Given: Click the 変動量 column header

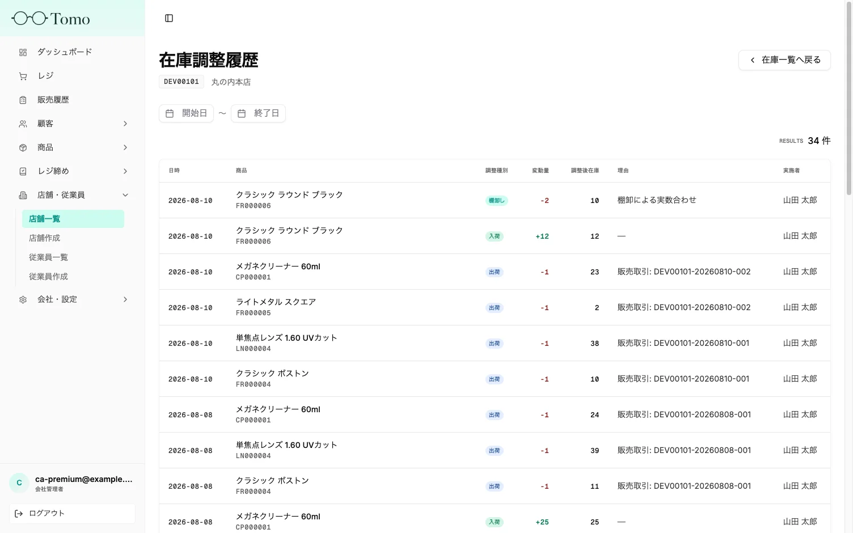Looking at the screenshot, I should pos(540,171).
